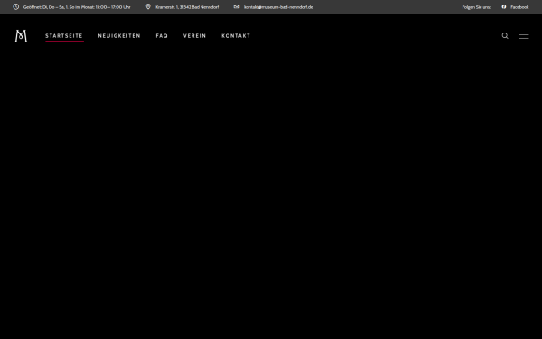Open the Neuigkeiten menu item
Image resolution: width=542 pixels, height=339 pixels.
click(119, 36)
